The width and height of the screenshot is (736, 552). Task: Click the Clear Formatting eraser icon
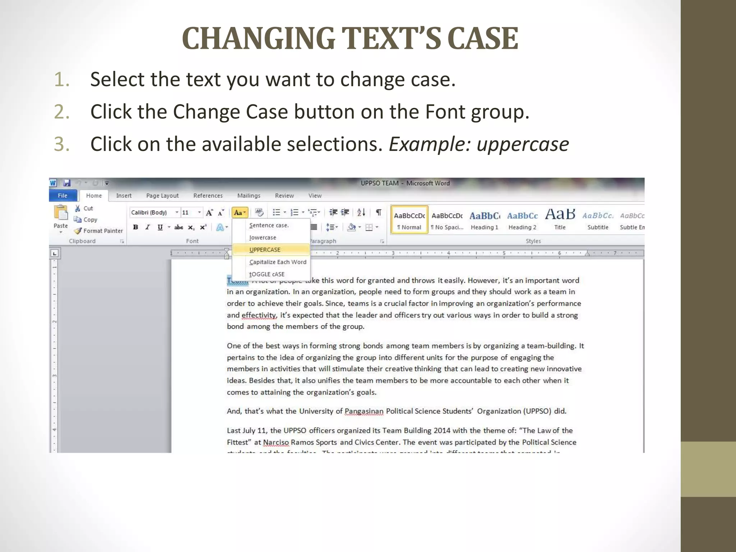click(259, 212)
